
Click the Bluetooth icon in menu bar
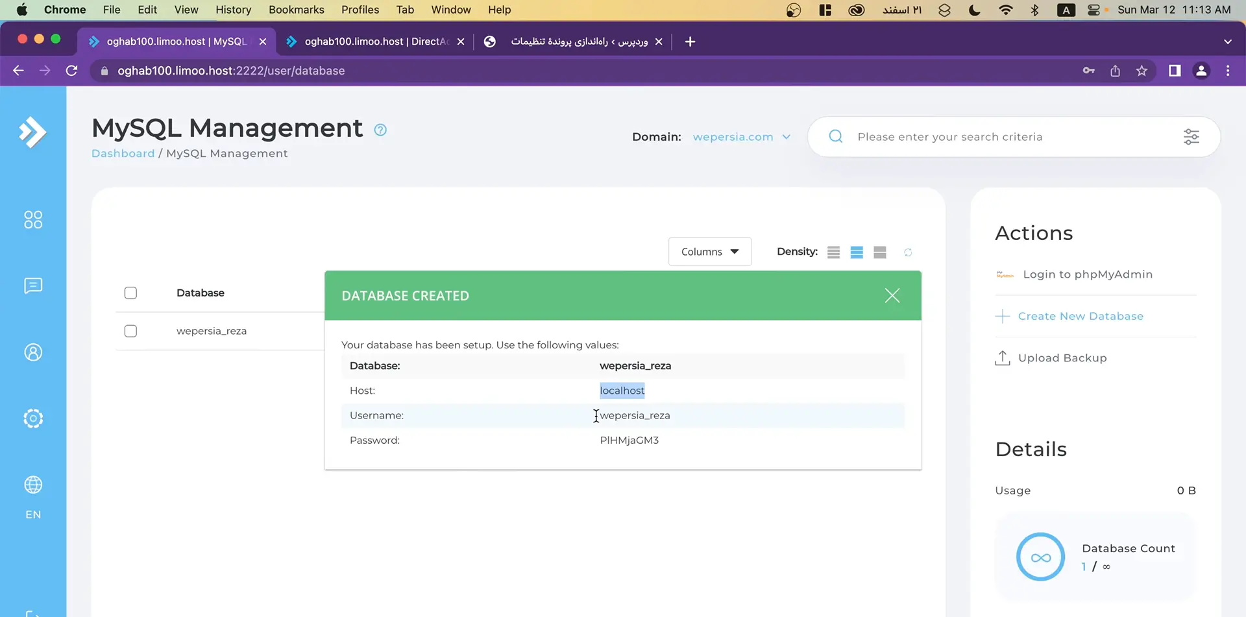tap(1035, 10)
